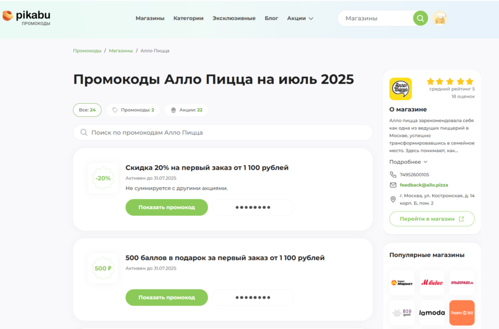Open Блог in the top navigation
Image resolution: width=499 pixels, height=329 pixels.
[271, 18]
